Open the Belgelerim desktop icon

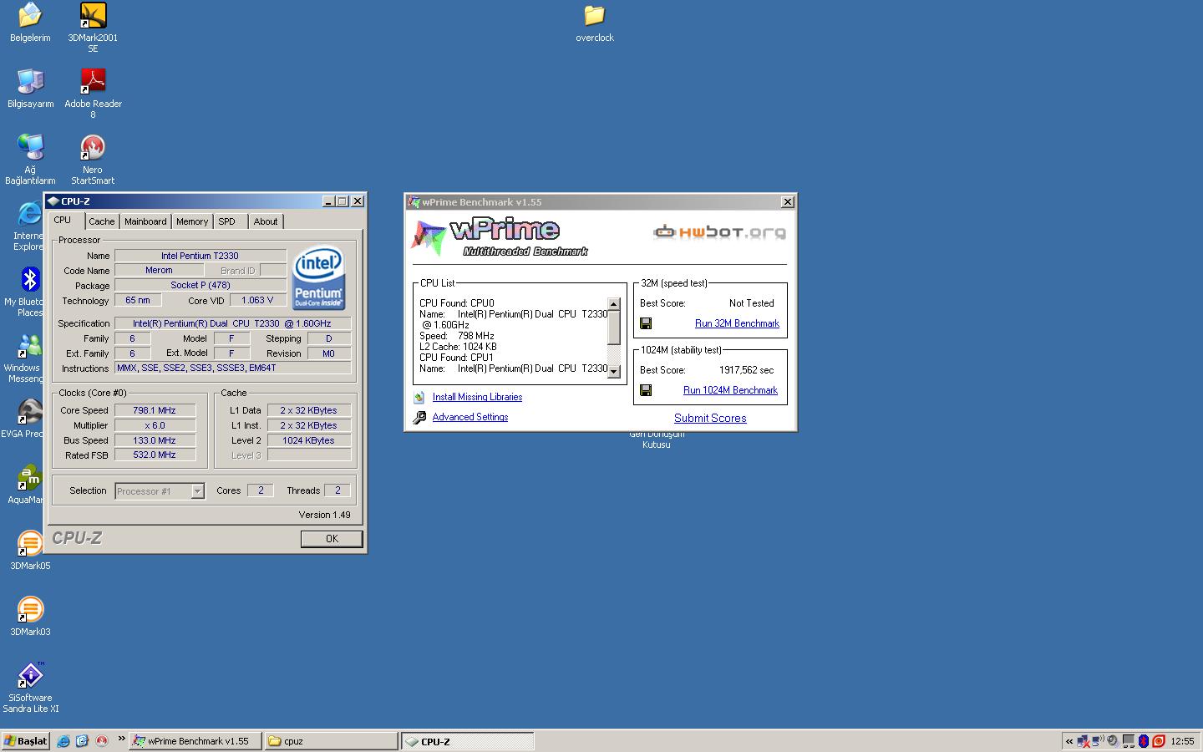30,23
